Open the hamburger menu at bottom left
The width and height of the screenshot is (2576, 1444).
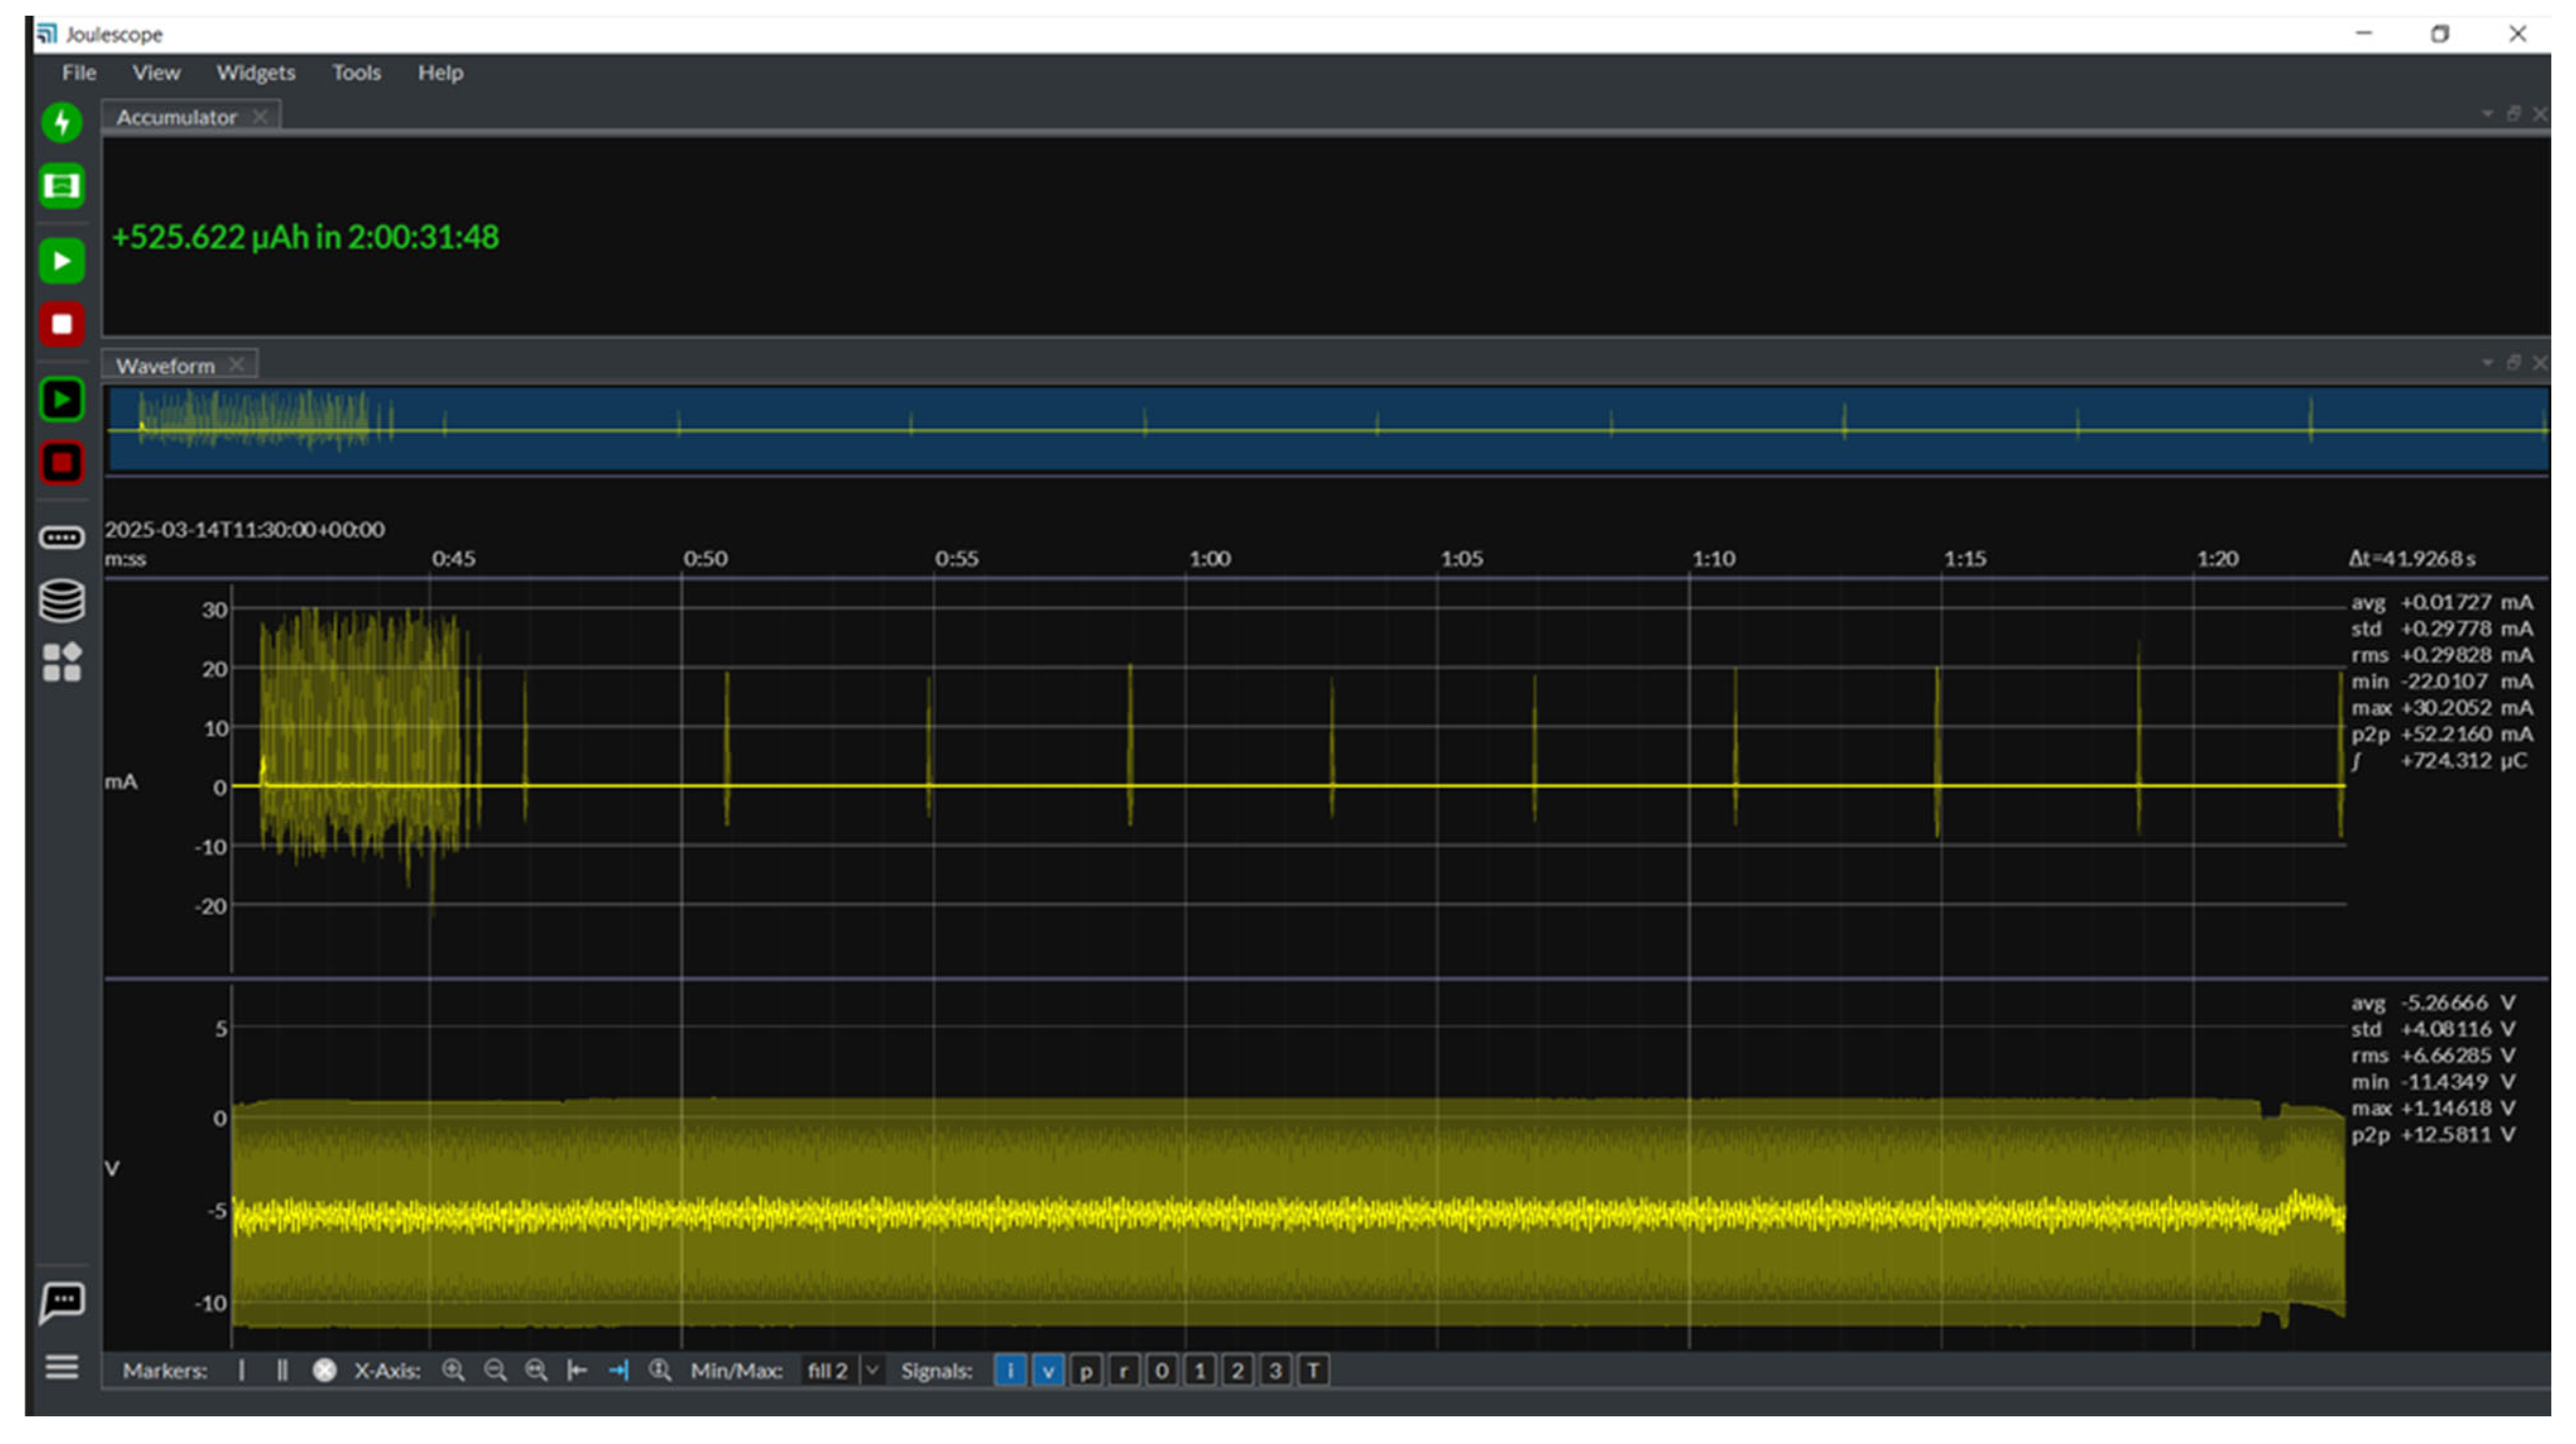(62, 1366)
